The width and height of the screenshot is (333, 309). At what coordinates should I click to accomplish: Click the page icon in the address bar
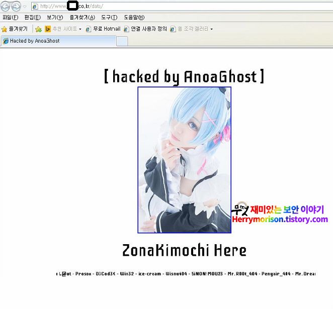point(35,7)
